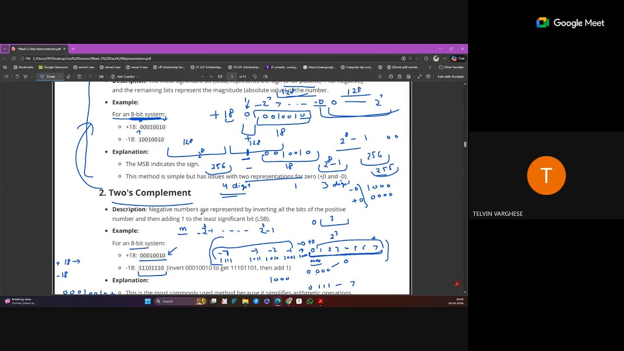Open the UP Scholarship Ser... bookmark
The image size is (624, 351).
(169, 67)
